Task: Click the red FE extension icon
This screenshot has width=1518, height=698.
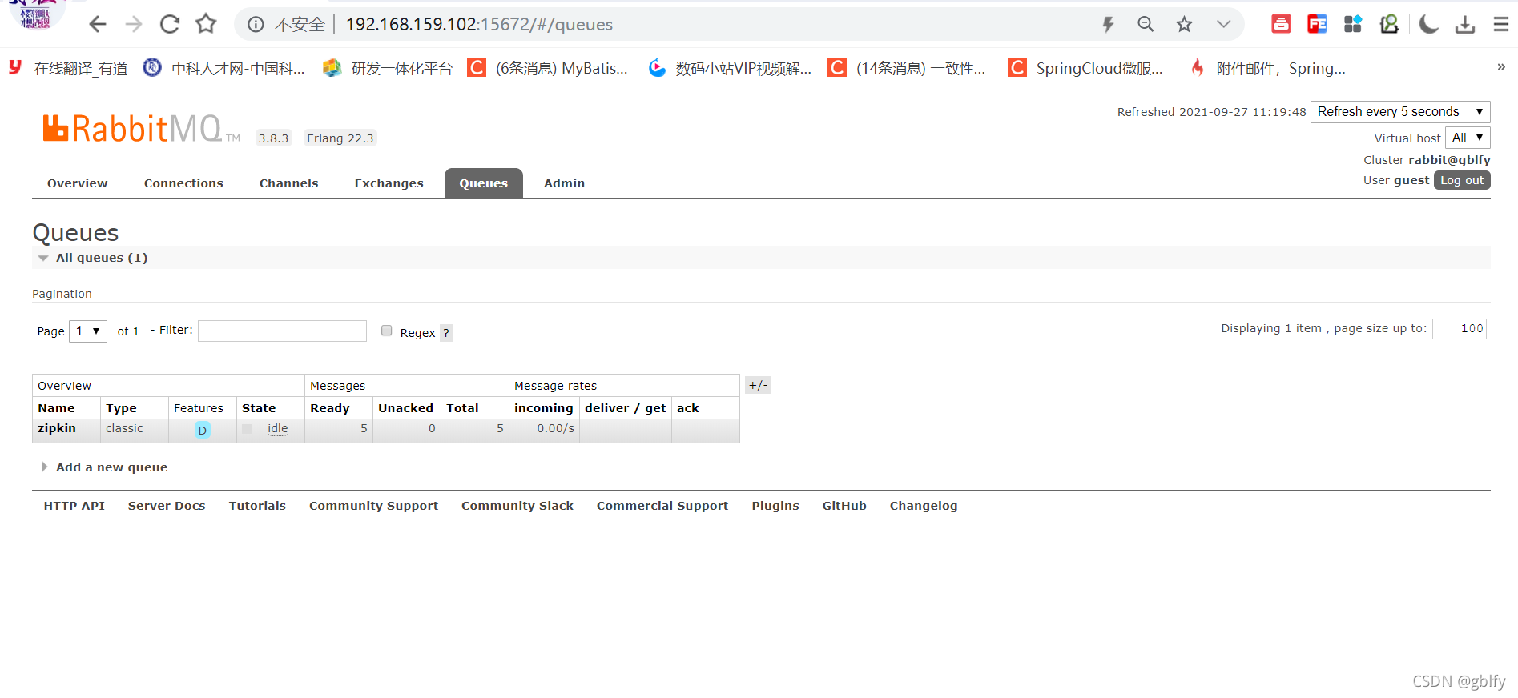Action: coord(1317,24)
